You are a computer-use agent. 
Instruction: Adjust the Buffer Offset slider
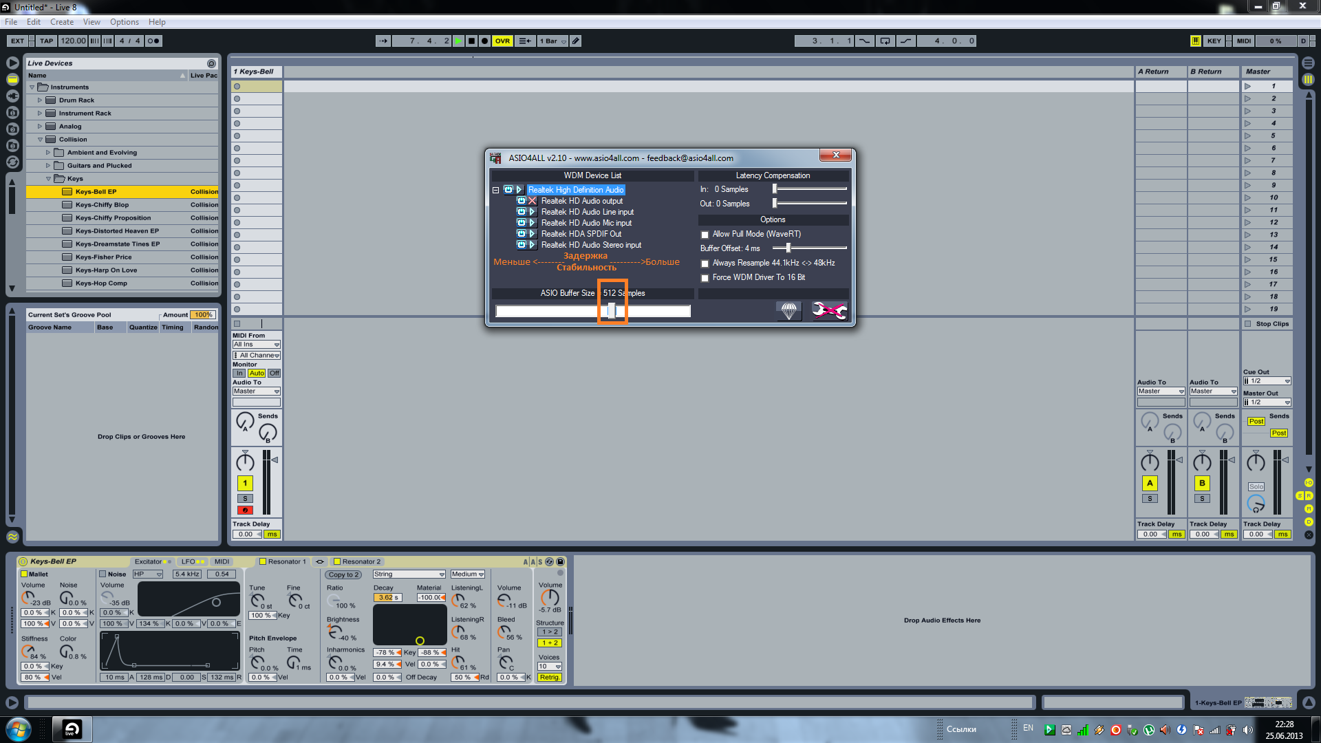pos(788,248)
